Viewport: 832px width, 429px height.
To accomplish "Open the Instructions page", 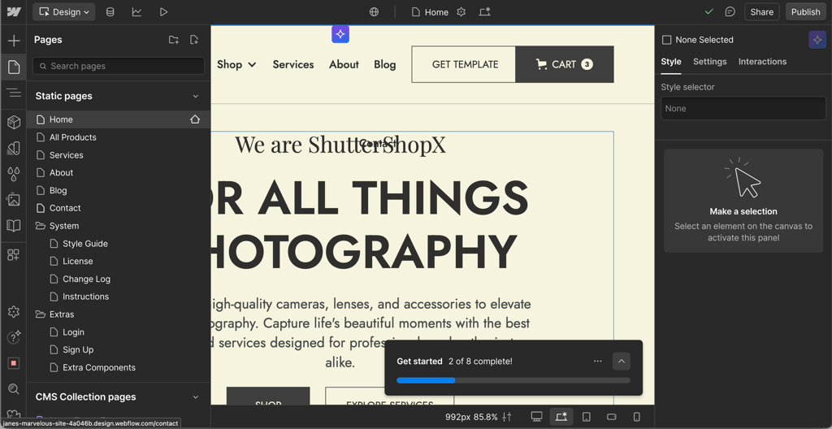I will 119,297.
